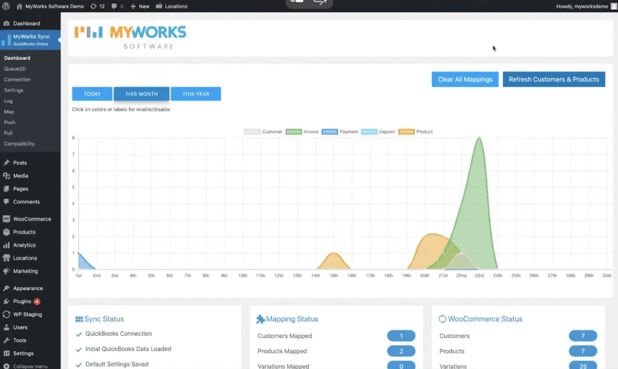The image size is (618, 369).
Task: Open the Compatibility submenu item
Action: tap(19, 144)
